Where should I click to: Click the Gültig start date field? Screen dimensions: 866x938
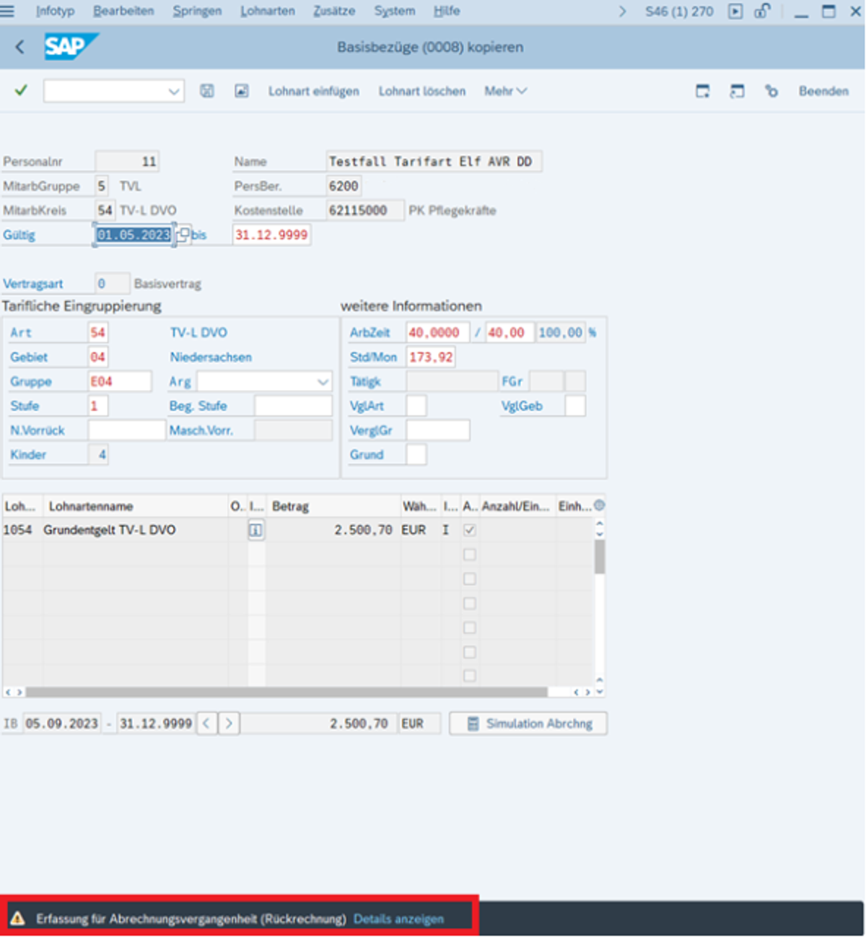[134, 234]
